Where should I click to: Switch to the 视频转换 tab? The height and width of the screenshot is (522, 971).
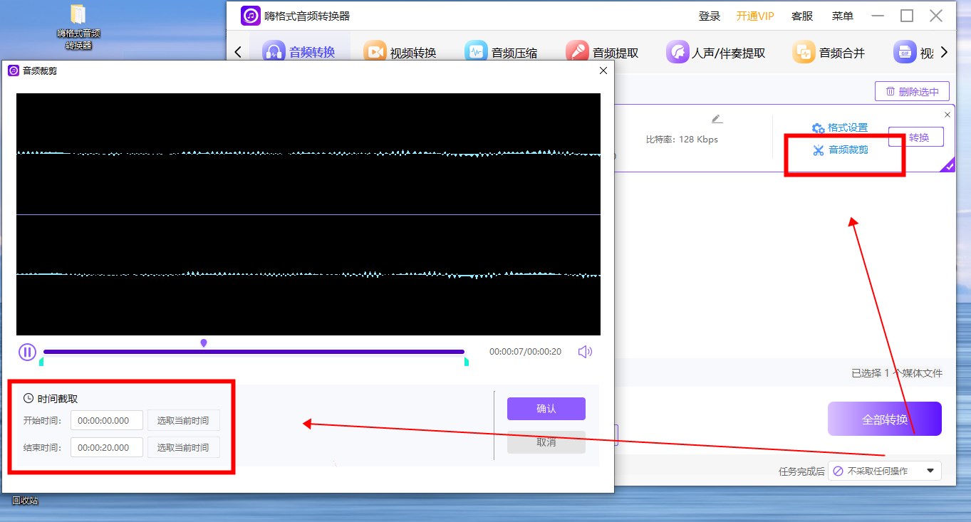[x=400, y=52]
